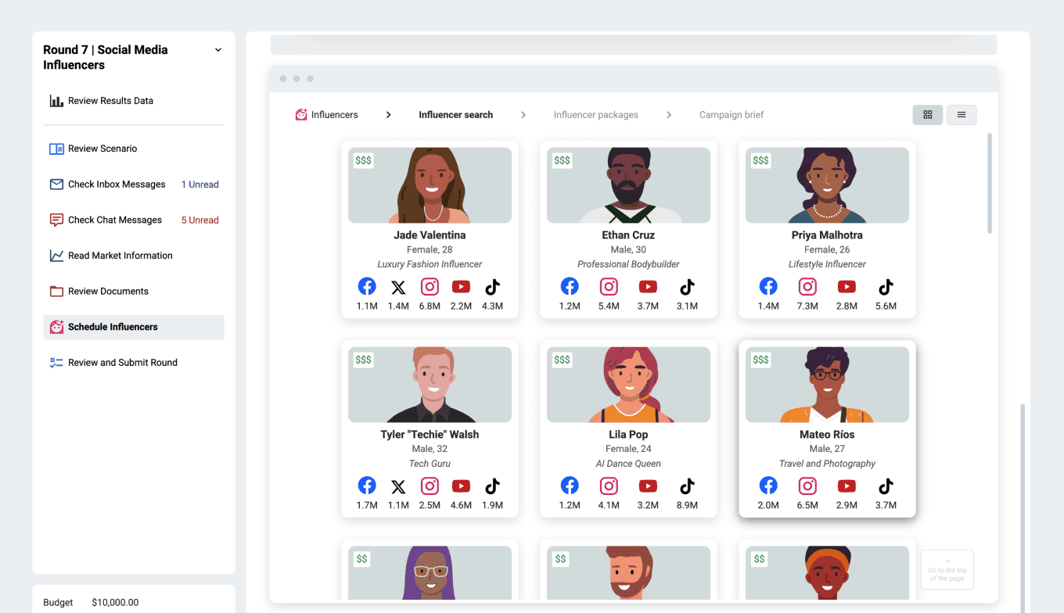
Task: Open Priya Malhotra's profile photo
Action: [827, 185]
